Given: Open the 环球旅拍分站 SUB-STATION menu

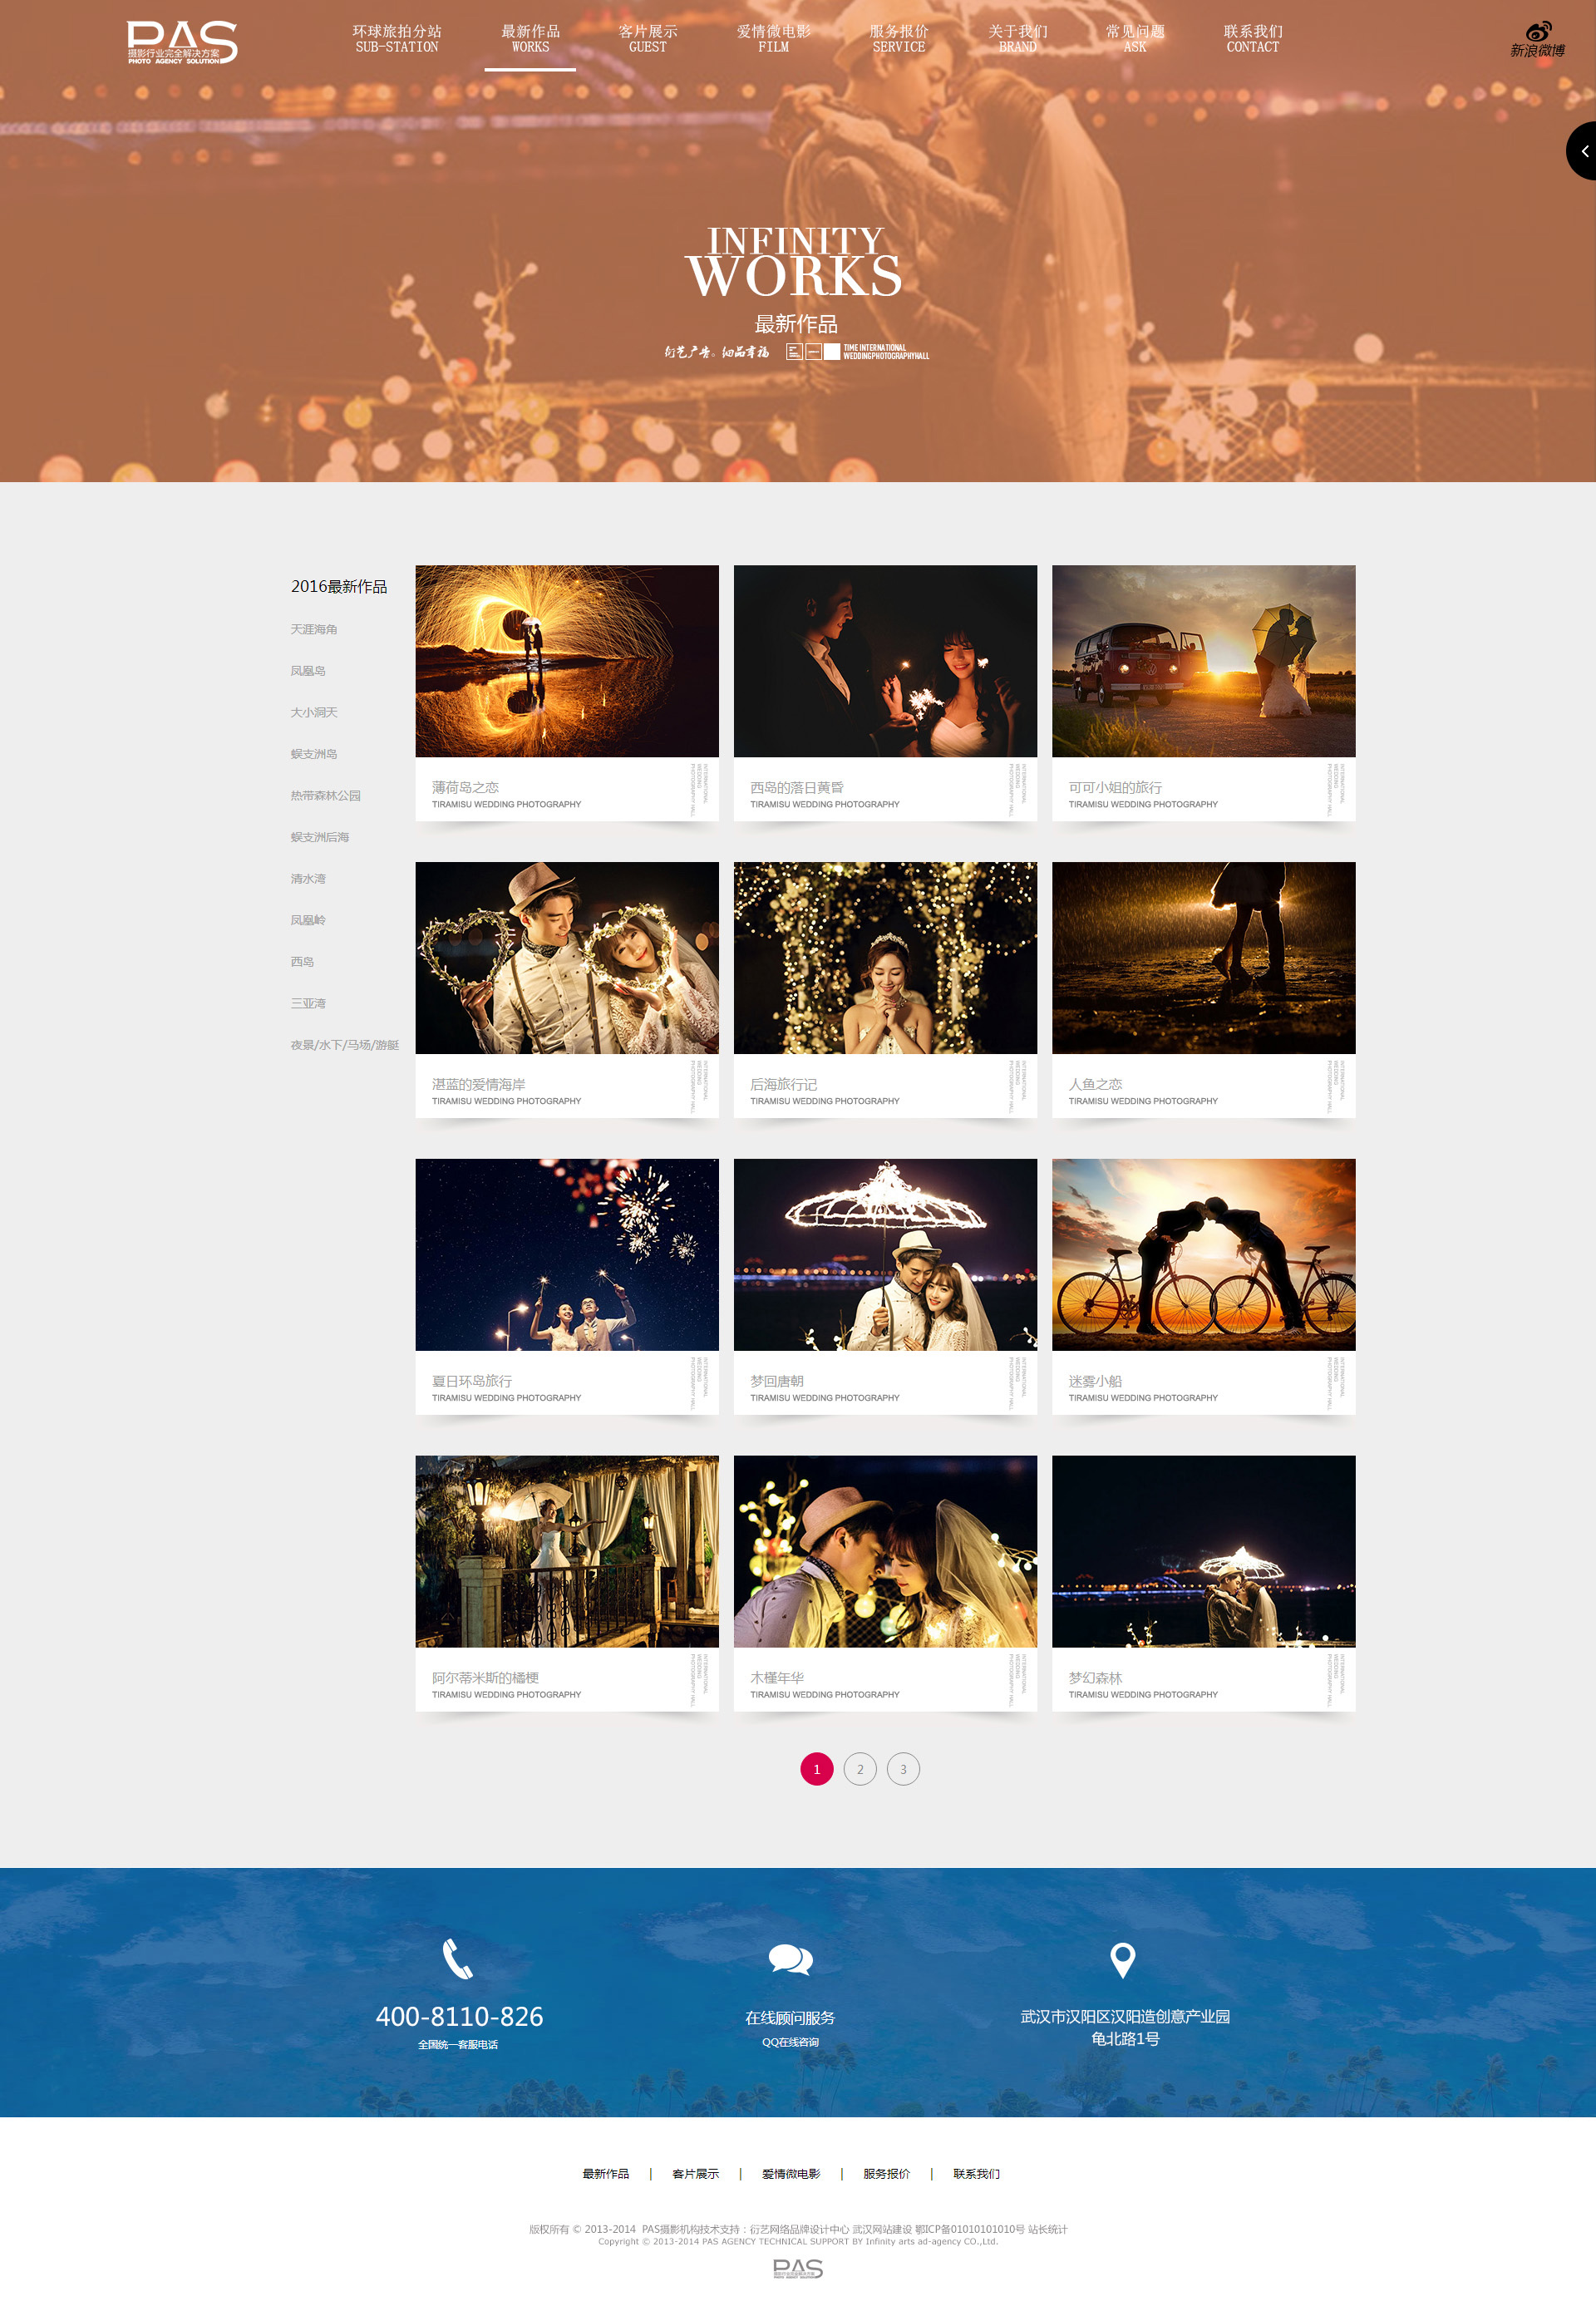Looking at the screenshot, I should (x=396, y=39).
